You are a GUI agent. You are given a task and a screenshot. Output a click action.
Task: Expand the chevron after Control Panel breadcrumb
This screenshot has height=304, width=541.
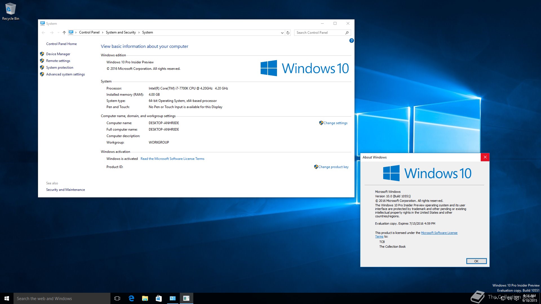point(103,32)
